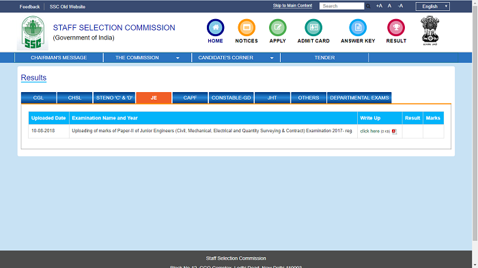Decrease font size with -A
Image resolution: width=478 pixels, height=268 pixels.
point(400,5)
